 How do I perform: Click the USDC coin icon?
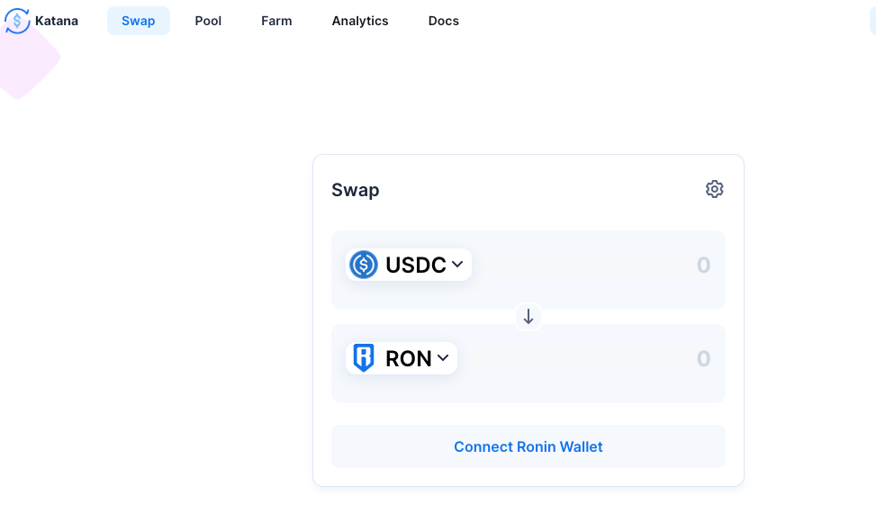click(364, 265)
